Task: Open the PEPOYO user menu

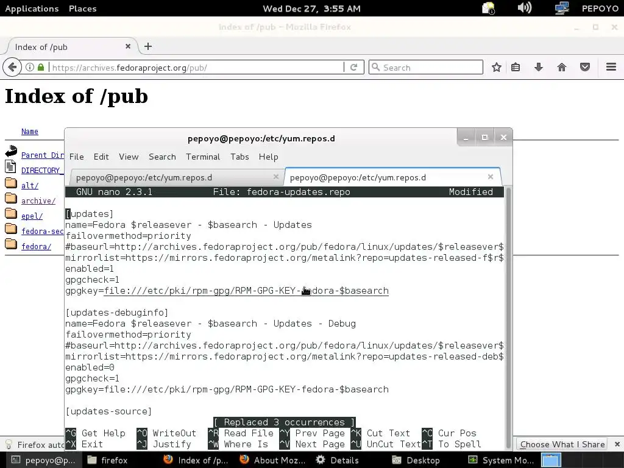Action: (600, 9)
